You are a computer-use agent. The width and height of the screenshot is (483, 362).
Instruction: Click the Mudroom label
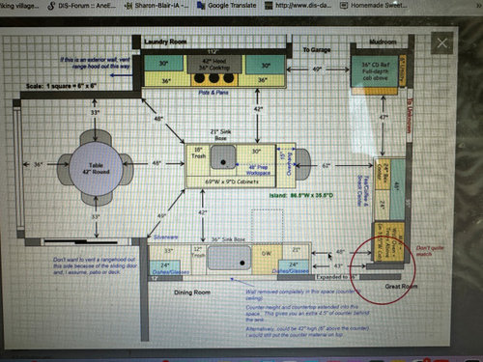pyautogui.click(x=383, y=42)
